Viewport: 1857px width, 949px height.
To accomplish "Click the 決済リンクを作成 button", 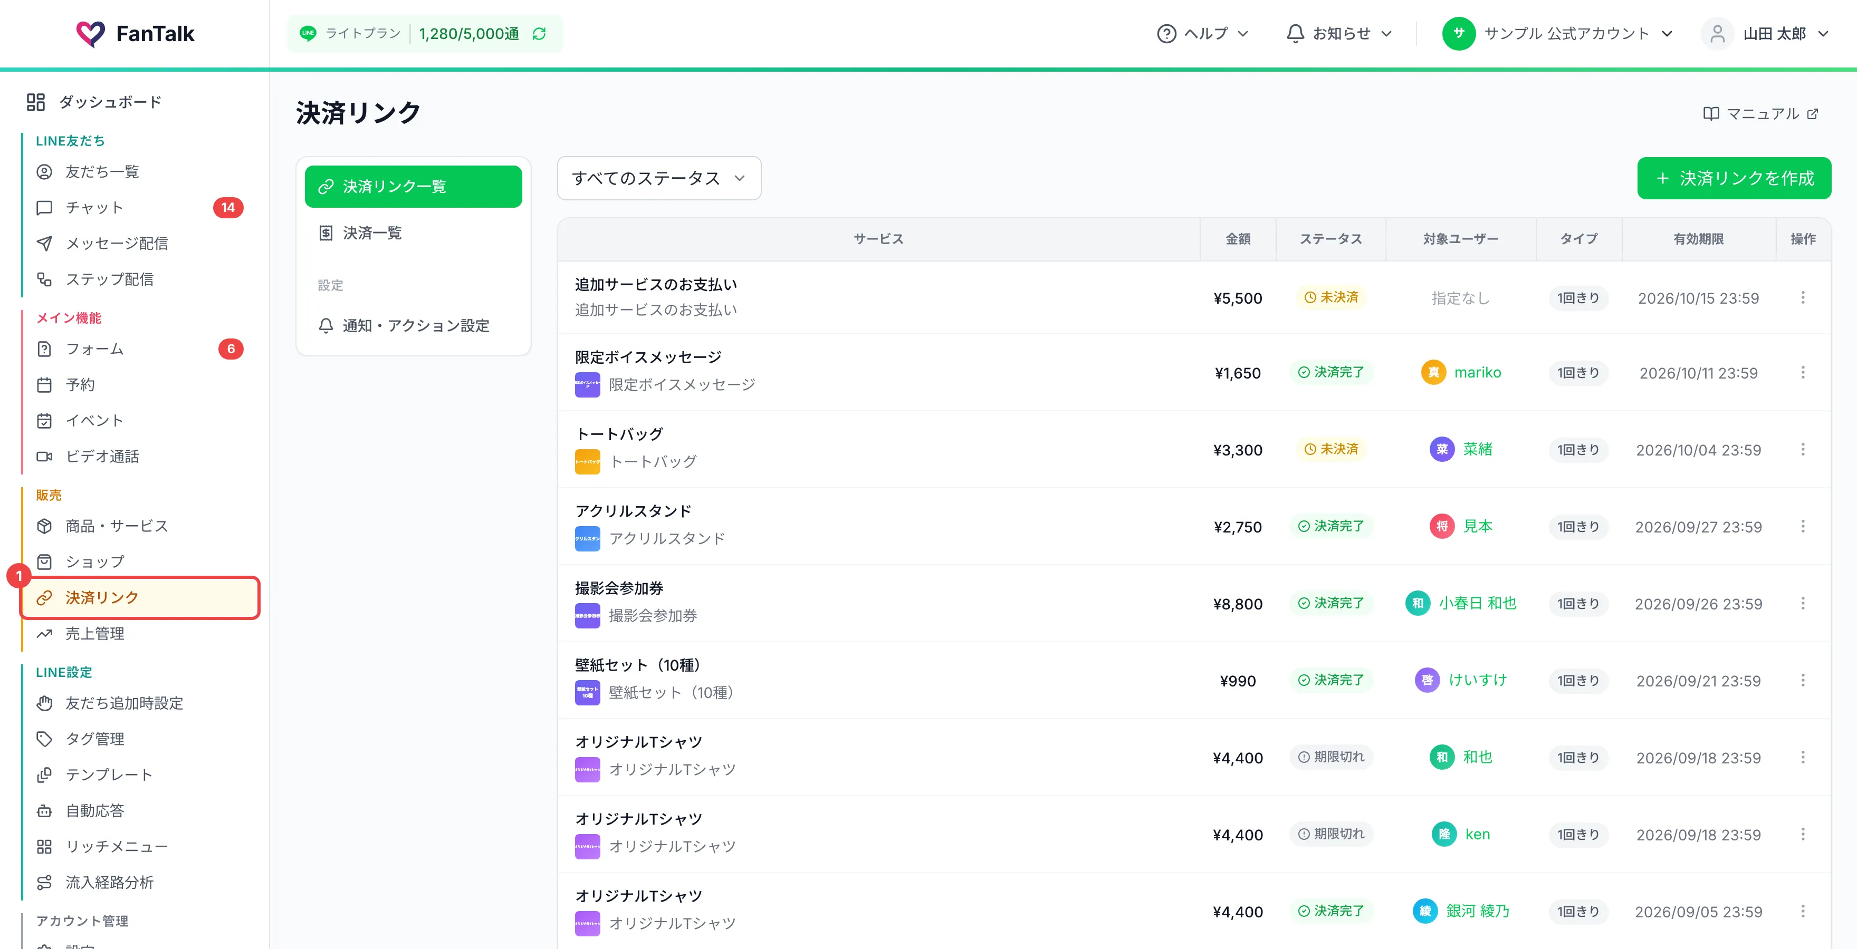I will [1734, 178].
